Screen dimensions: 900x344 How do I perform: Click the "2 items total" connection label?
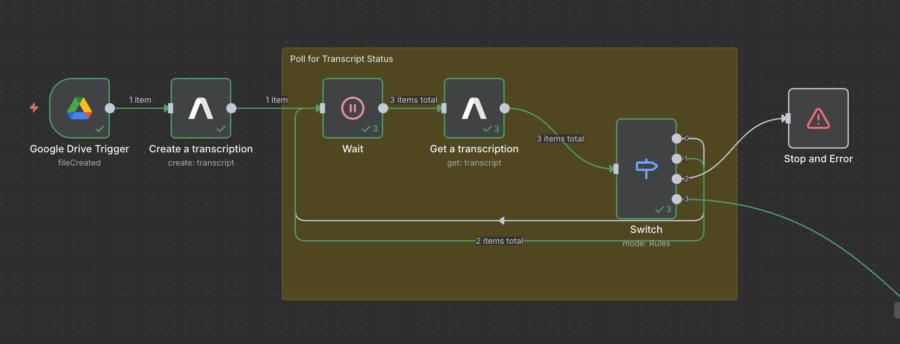click(x=499, y=241)
